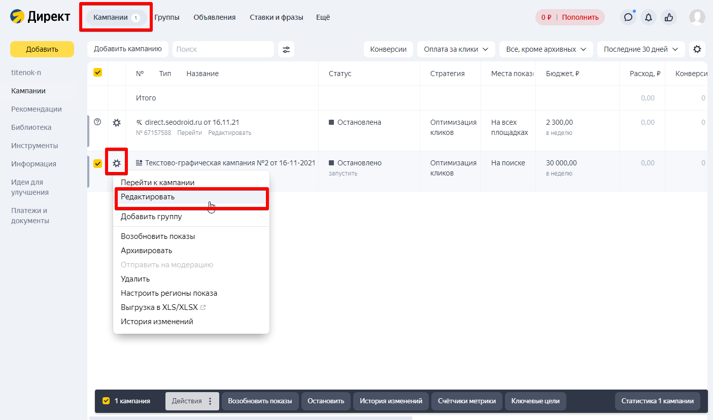Click Перейти link under direct.seodroid.ru
713x420 pixels.
click(x=189, y=133)
